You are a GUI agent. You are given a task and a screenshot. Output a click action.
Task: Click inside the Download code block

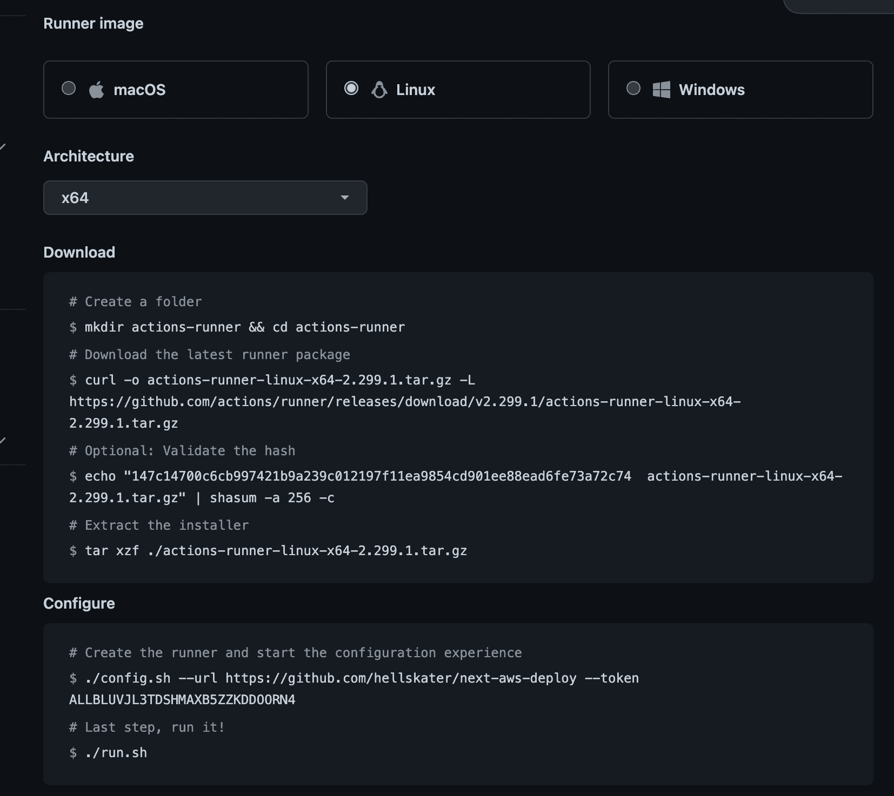click(432, 427)
